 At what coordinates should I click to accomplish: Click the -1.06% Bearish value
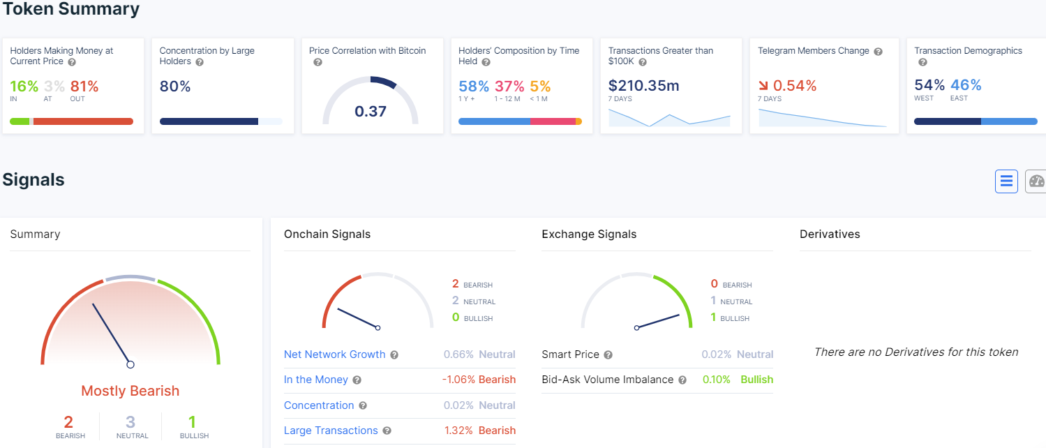[x=479, y=380]
